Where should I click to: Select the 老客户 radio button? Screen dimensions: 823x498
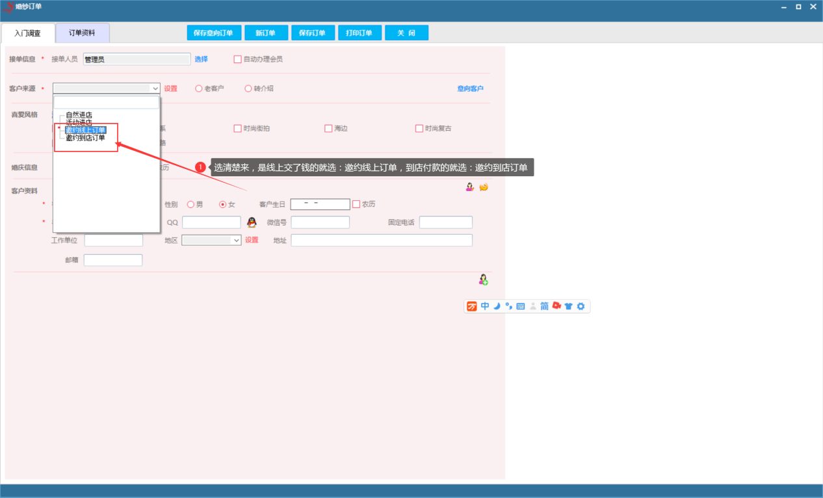tap(199, 88)
